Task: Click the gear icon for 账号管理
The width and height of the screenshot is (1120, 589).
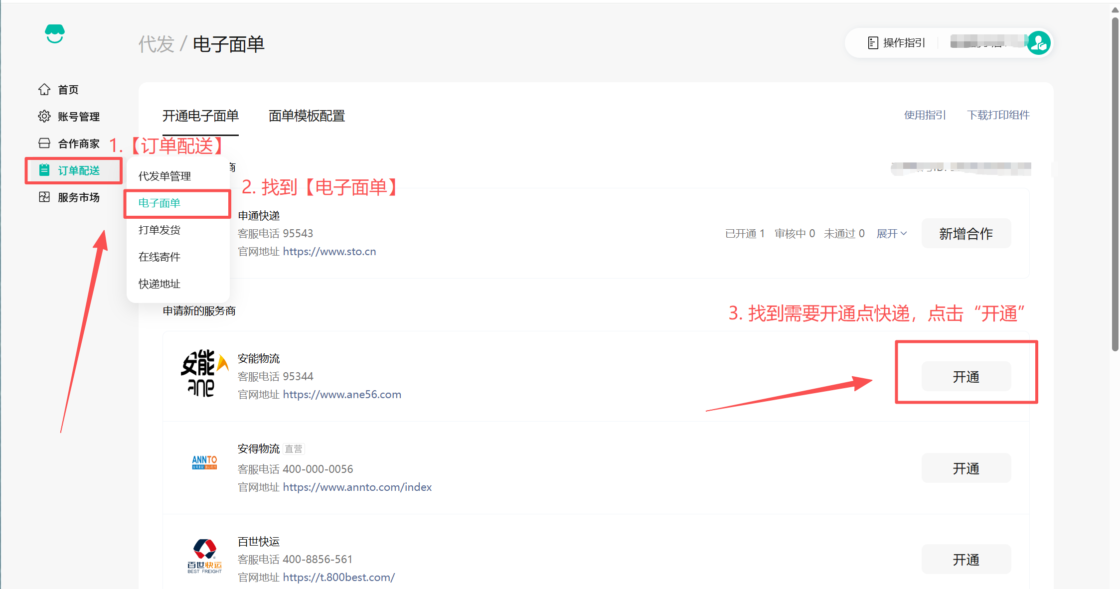Action: coord(44,116)
